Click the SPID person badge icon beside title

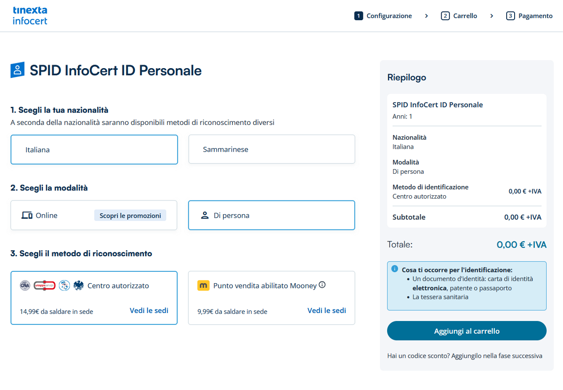pyautogui.click(x=17, y=70)
